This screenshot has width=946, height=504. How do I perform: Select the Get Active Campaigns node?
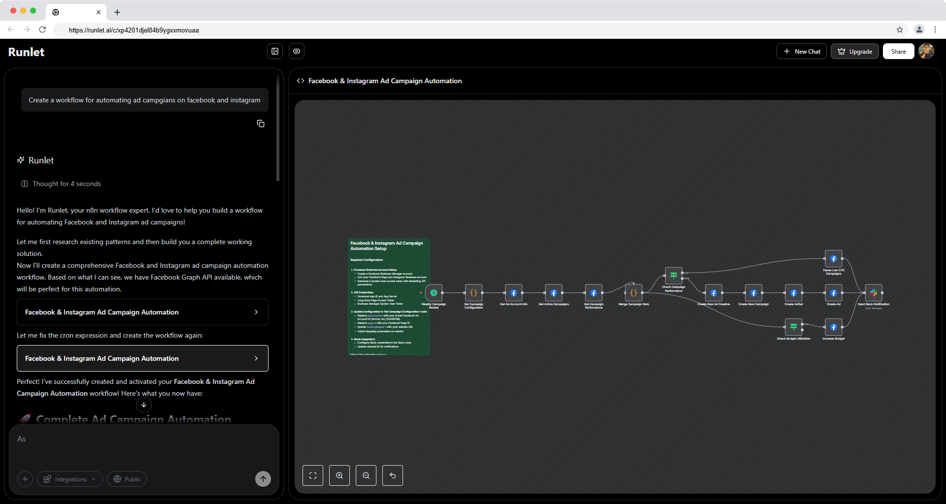point(553,293)
